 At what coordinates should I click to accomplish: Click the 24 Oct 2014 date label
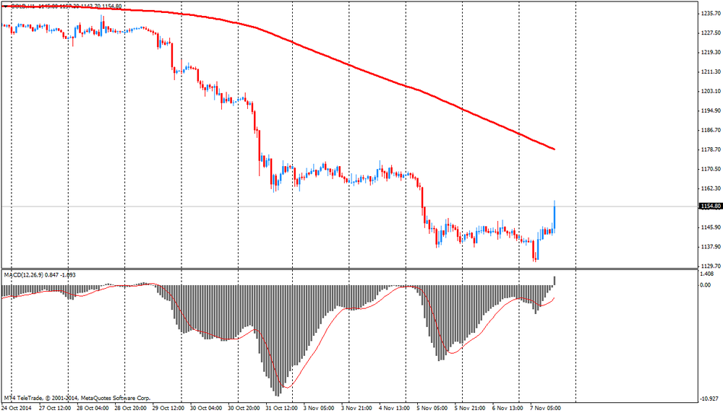pyautogui.click(x=17, y=408)
